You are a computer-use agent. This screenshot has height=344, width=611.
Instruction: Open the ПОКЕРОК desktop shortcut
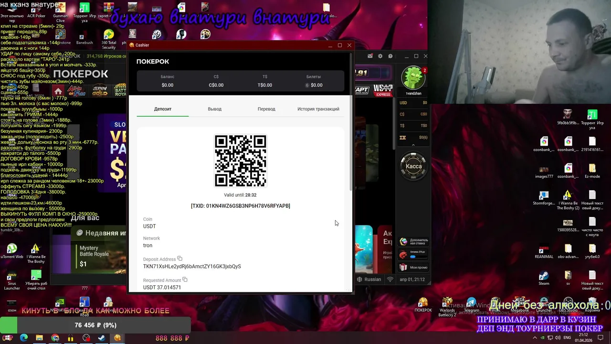423,305
